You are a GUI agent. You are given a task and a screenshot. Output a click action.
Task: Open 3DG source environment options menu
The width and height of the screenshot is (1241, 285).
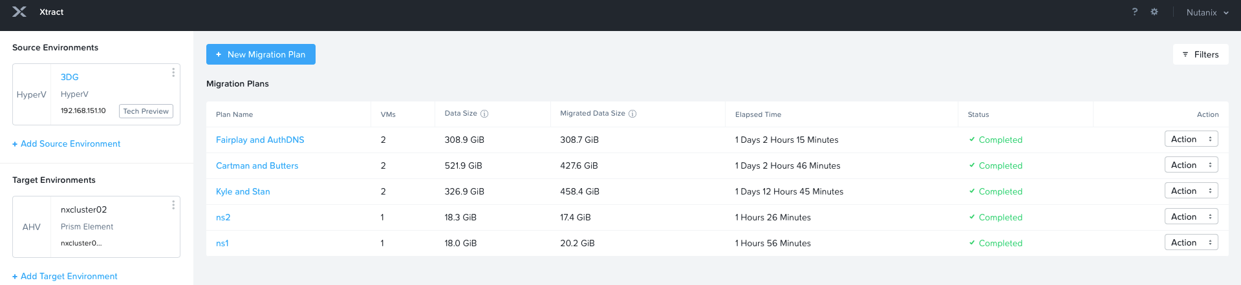point(173,72)
